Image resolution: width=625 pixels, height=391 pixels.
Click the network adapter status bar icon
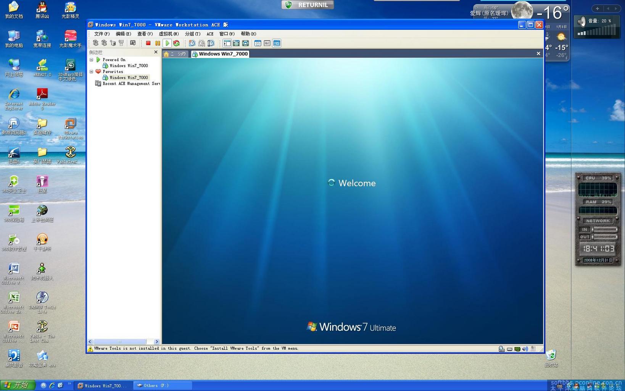[x=517, y=349]
